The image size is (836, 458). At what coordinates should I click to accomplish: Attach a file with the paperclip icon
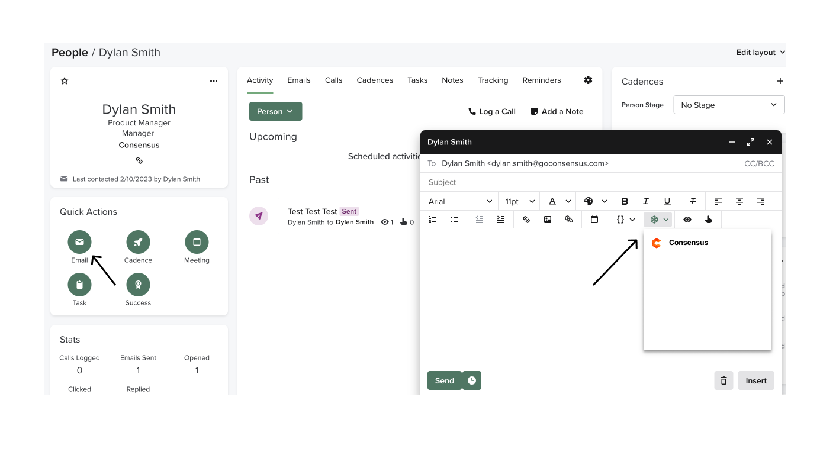point(569,220)
